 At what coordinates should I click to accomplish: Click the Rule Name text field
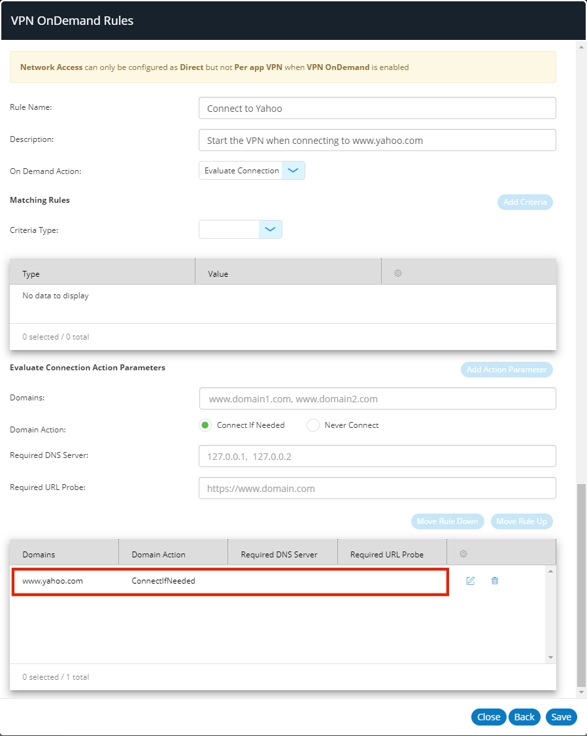pos(377,109)
